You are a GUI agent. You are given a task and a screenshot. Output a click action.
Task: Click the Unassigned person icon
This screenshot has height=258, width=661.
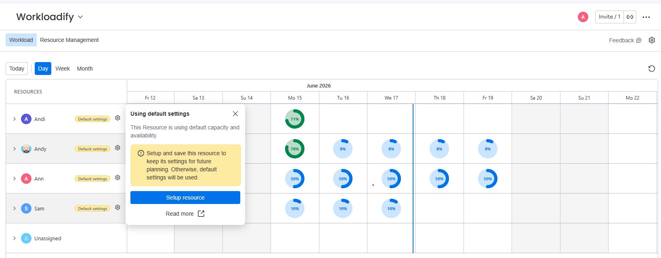[x=26, y=238]
